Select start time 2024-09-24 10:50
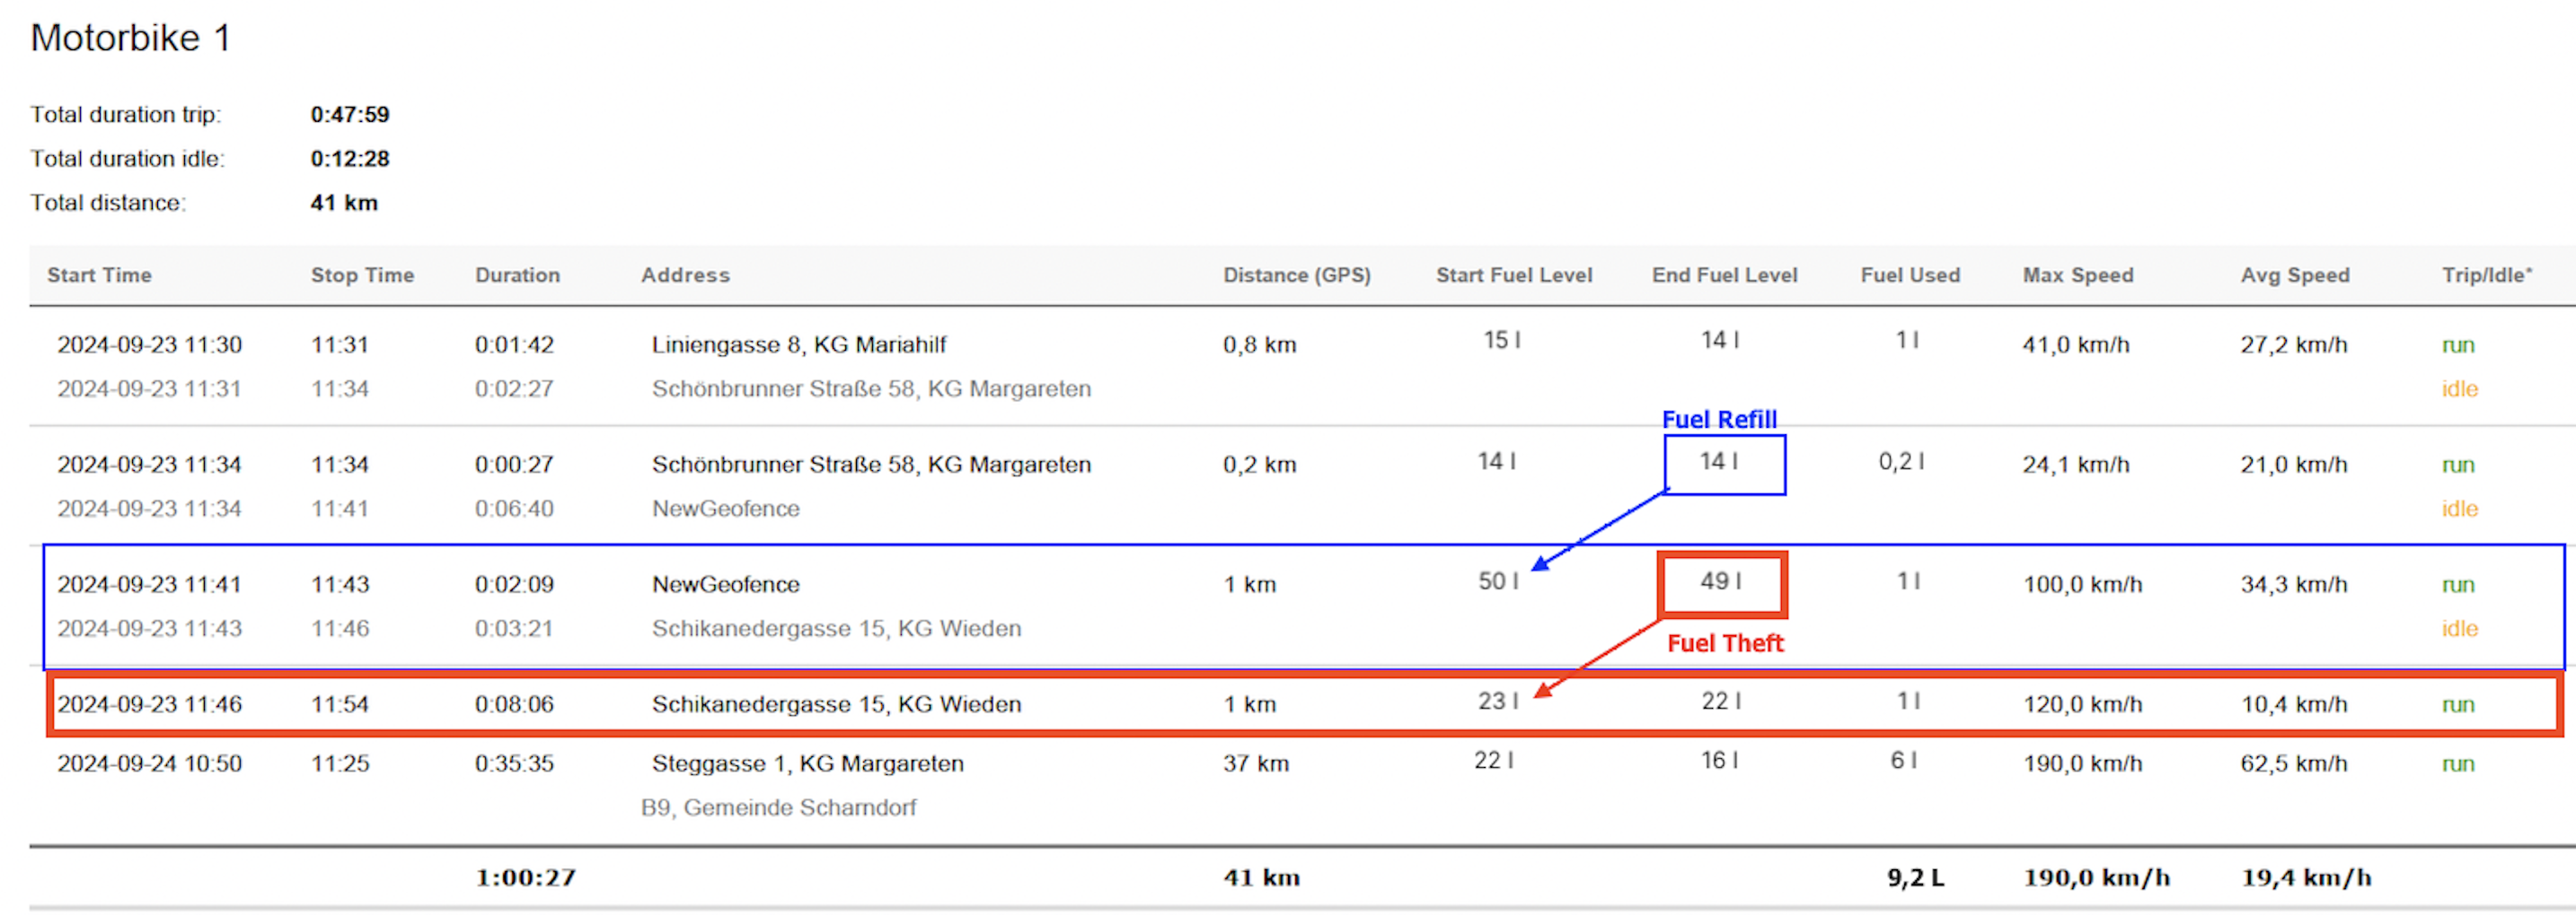2576x915 pixels. coord(149,763)
